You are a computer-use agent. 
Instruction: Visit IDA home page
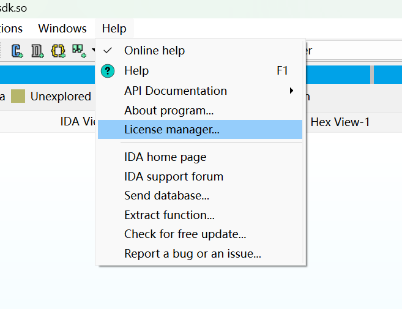coord(200,157)
